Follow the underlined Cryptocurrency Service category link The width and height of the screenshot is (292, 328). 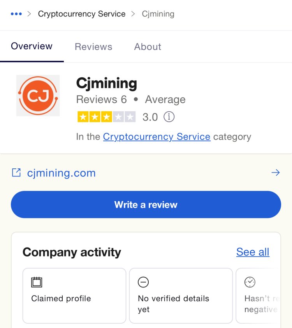click(x=157, y=137)
